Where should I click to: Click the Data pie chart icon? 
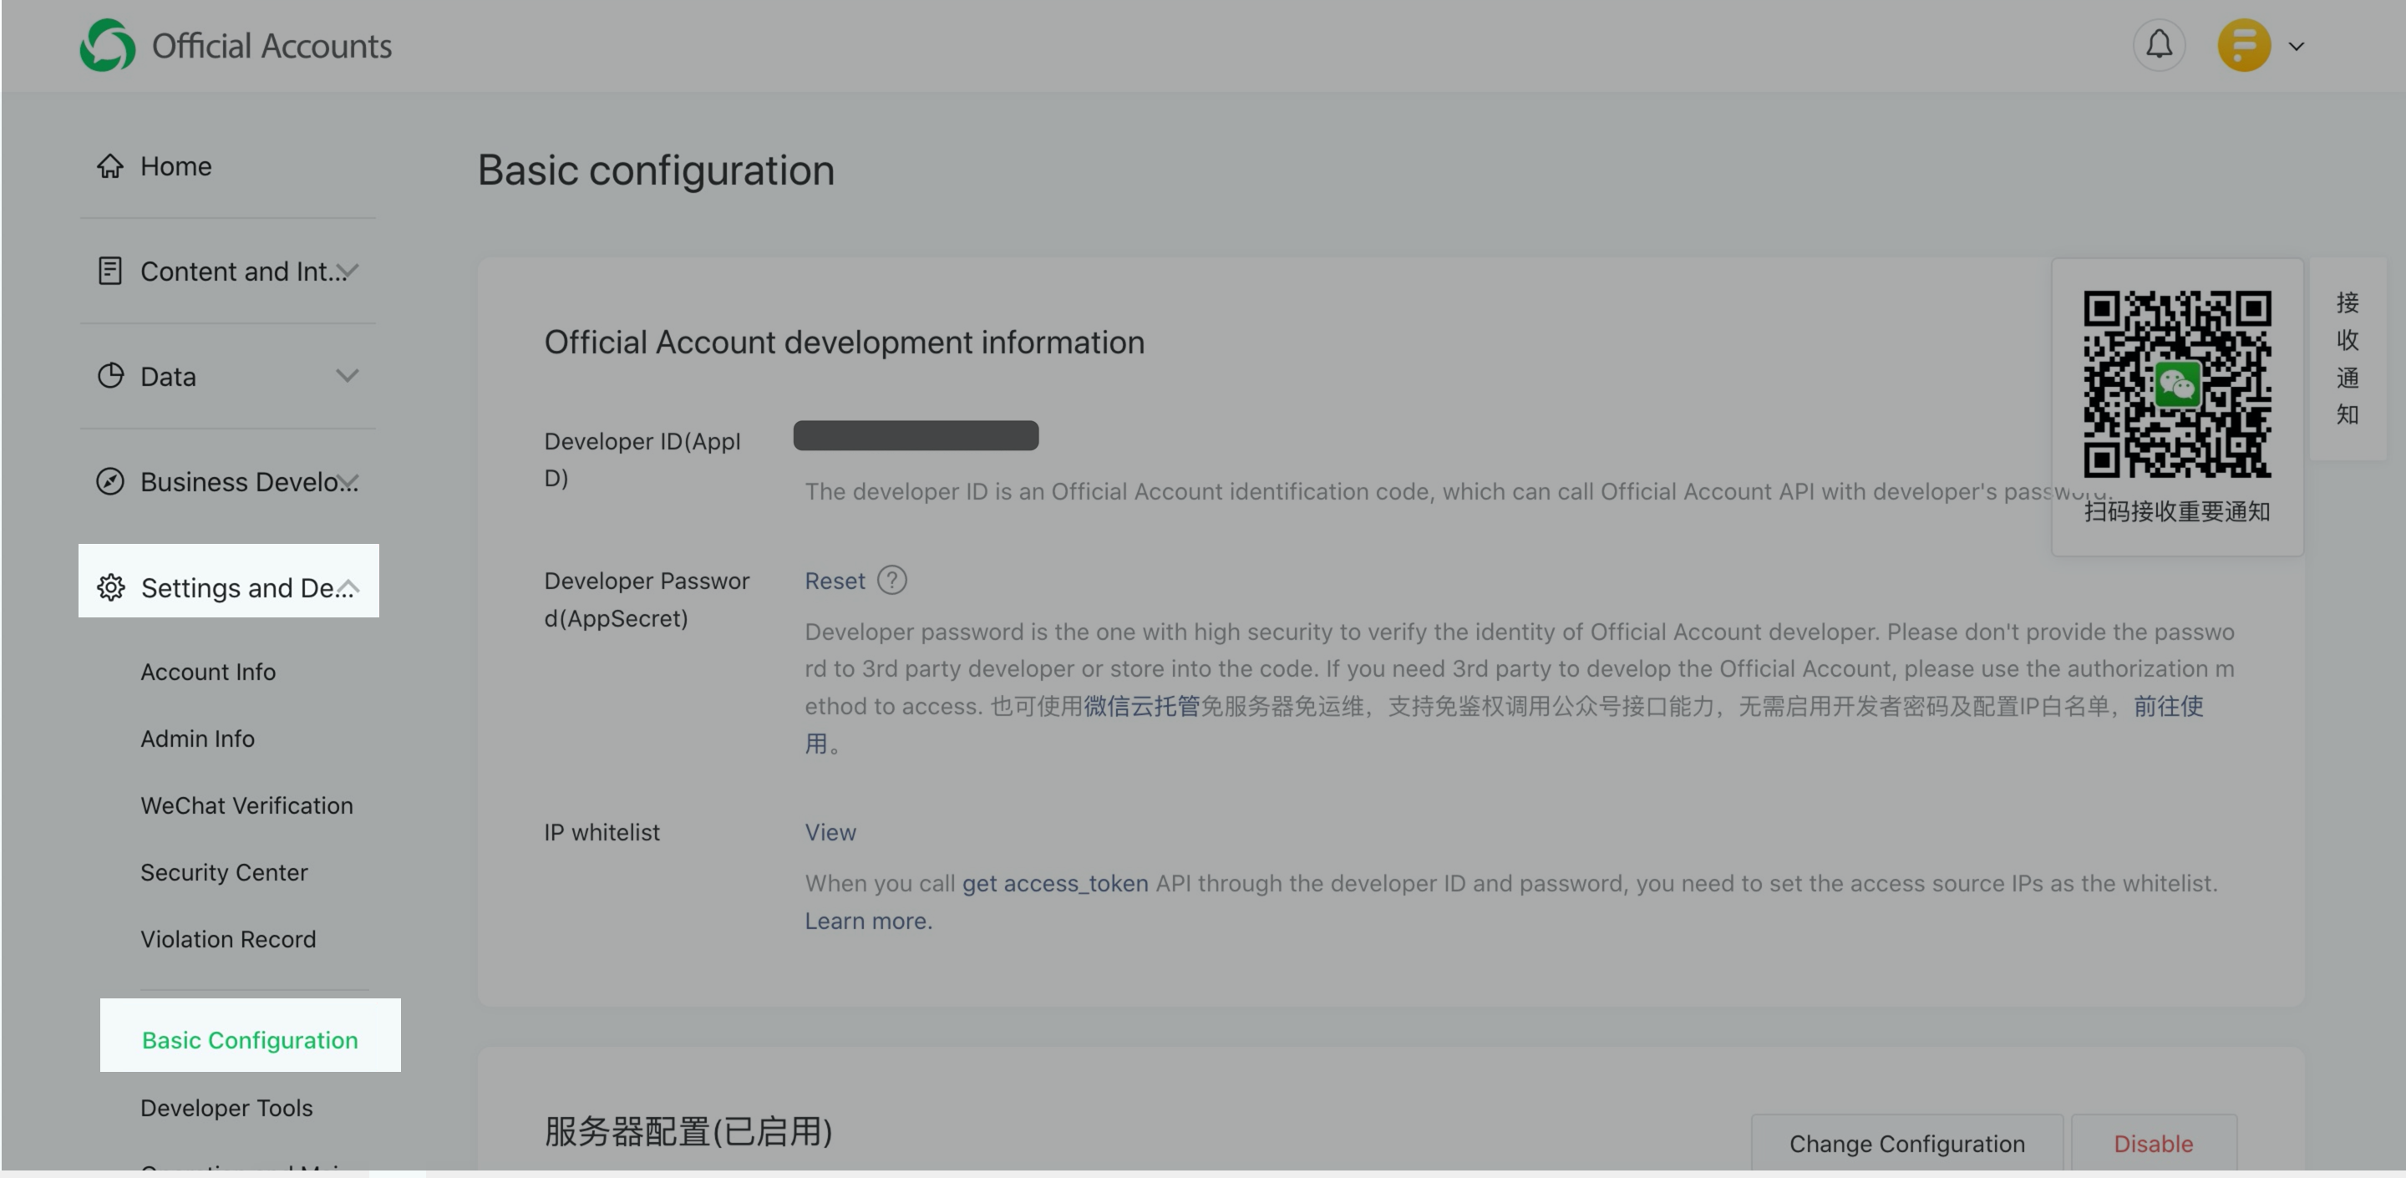[x=110, y=376]
